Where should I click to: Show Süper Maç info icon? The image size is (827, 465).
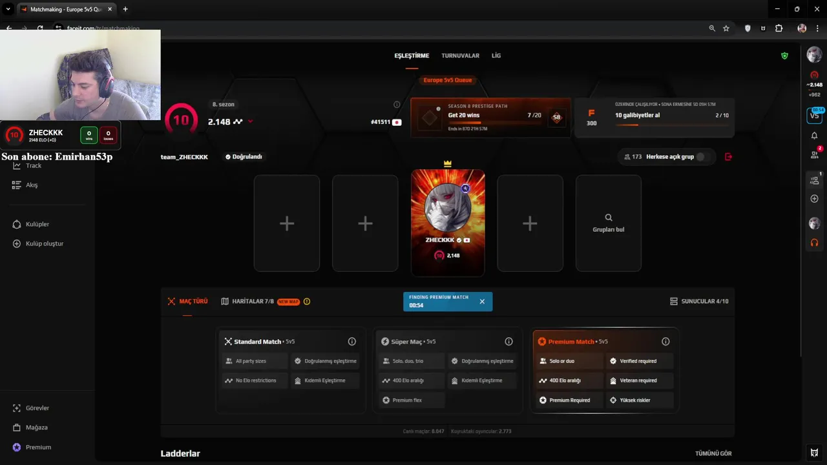click(508, 342)
